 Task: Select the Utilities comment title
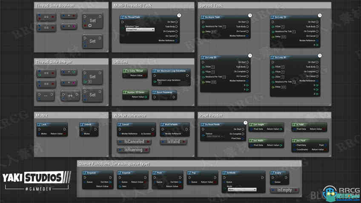pyautogui.click(x=120, y=62)
